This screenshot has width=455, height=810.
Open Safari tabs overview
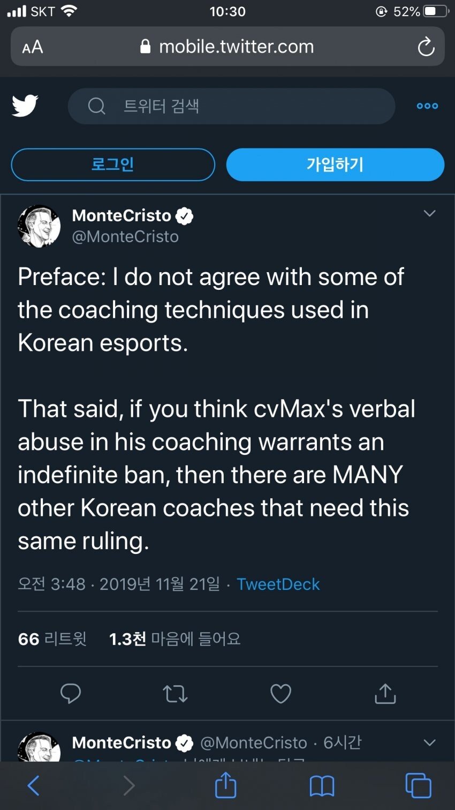pyautogui.click(x=418, y=786)
